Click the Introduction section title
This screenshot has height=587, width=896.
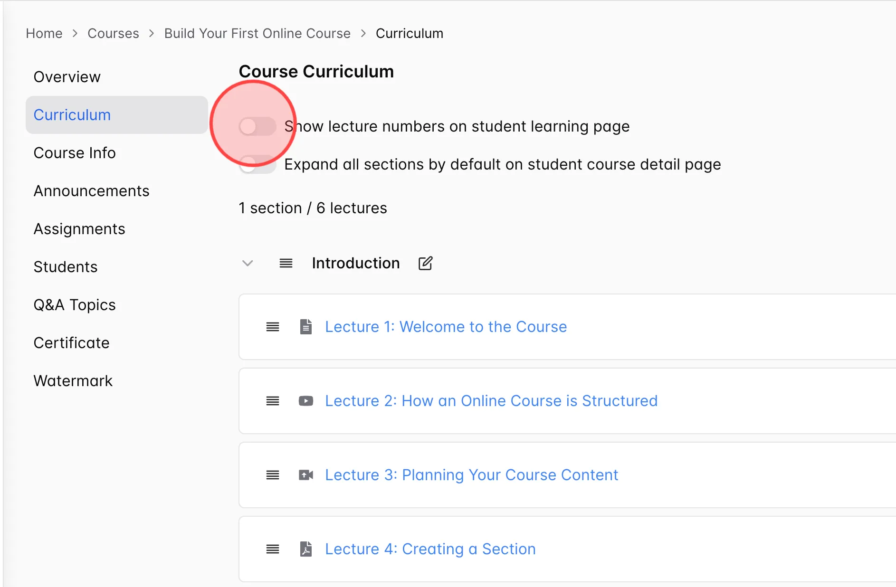356,263
